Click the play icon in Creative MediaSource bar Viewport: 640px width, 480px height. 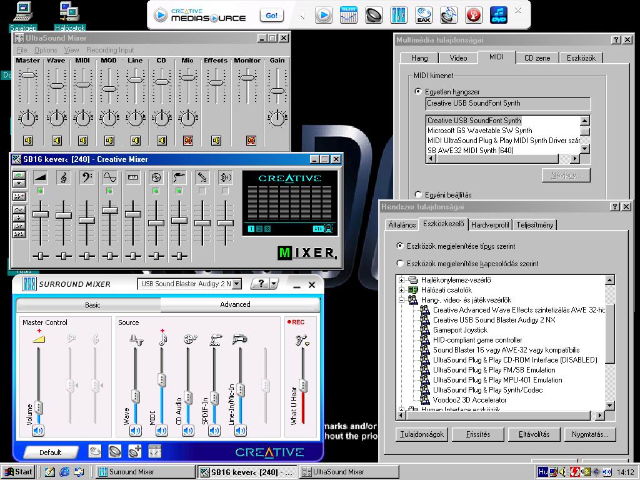tap(324, 16)
